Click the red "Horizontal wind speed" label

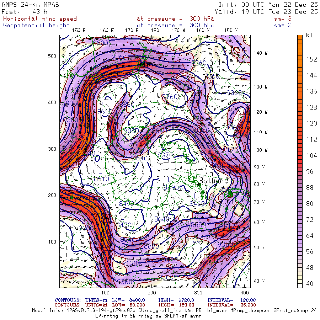[x=40, y=19]
